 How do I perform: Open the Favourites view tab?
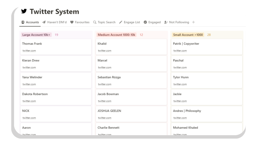click(80, 22)
